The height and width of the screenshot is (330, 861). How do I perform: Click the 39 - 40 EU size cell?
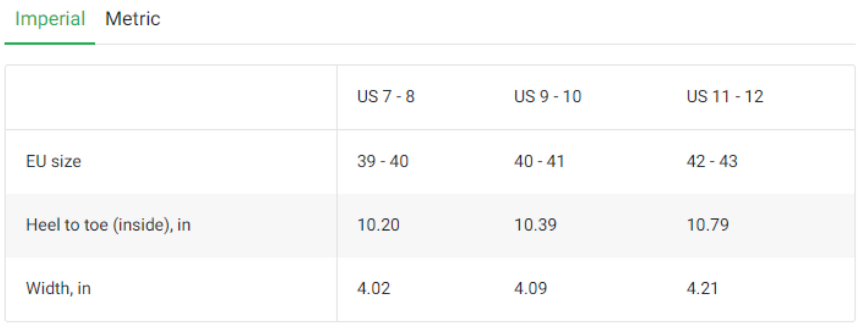coord(383,162)
